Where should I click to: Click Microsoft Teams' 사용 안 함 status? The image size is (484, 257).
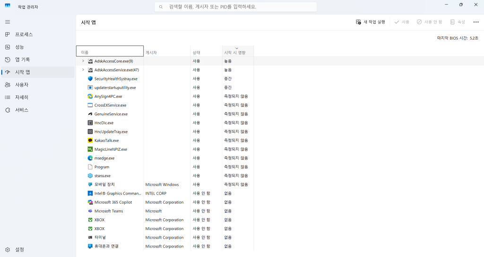(201, 211)
